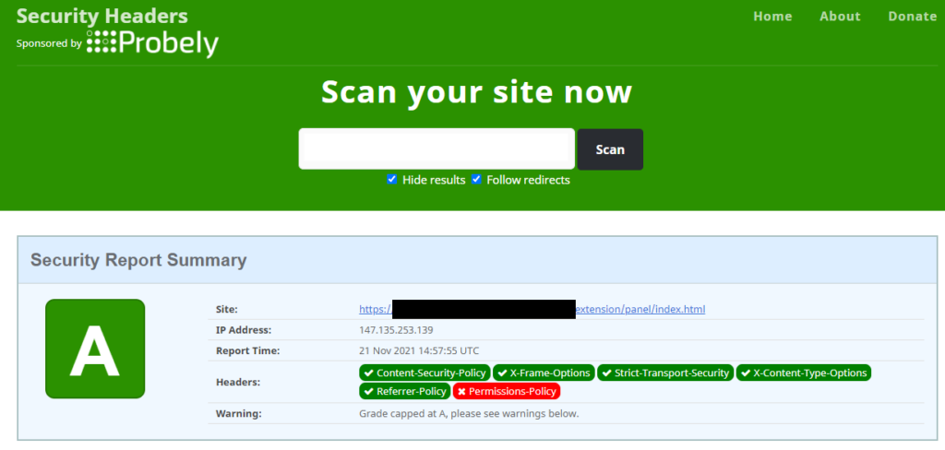Image resolution: width=945 pixels, height=450 pixels.
Task: Open the Home menu item
Action: [772, 17]
